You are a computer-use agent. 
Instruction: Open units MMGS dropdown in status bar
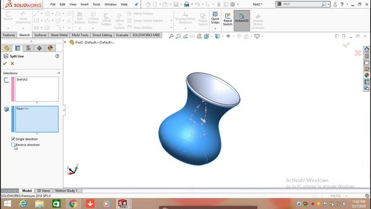pyautogui.click(x=347, y=196)
